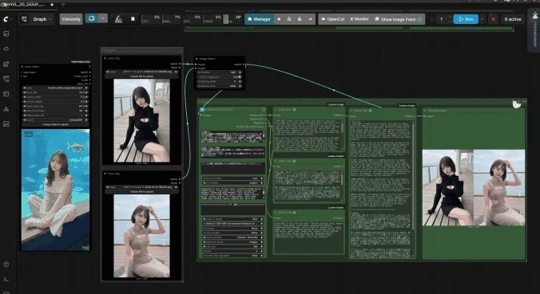This screenshot has height=294, width=540.
Task: Open the video file combo in video node
Action: (x=55, y=88)
